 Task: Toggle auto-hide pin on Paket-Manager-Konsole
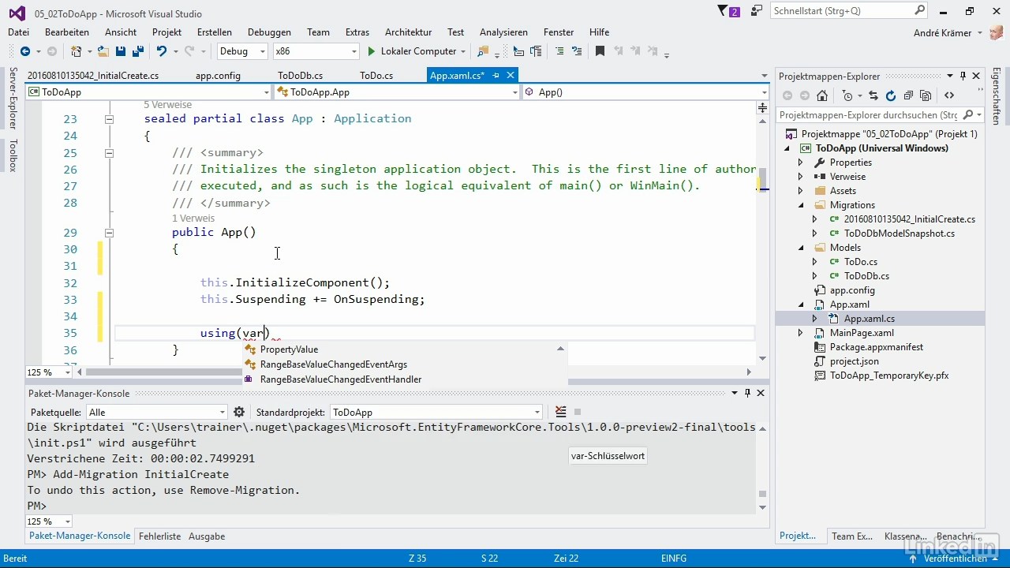pyautogui.click(x=747, y=393)
